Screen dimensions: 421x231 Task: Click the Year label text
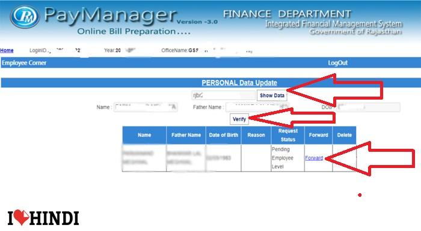click(x=109, y=50)
